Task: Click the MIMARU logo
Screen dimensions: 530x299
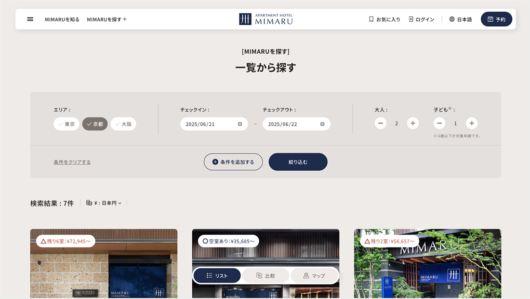Action: pyautogui.click(x=265, y=19)
